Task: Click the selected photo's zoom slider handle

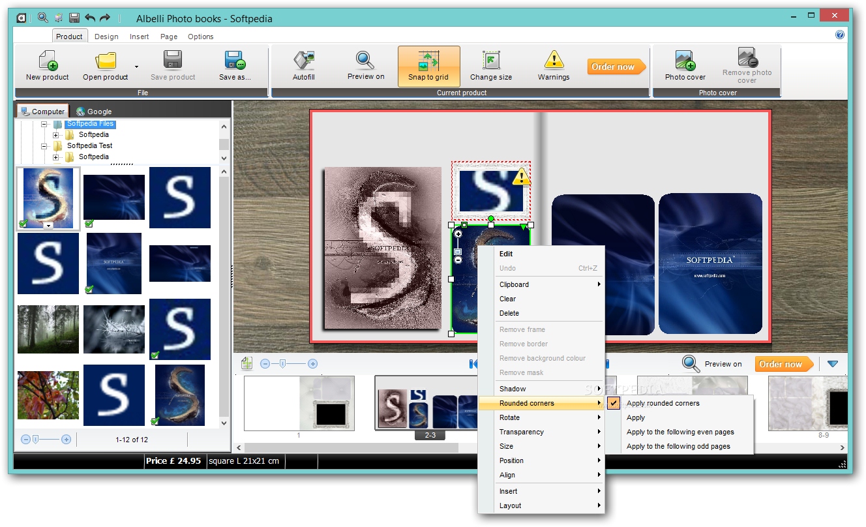Action: 458,251
